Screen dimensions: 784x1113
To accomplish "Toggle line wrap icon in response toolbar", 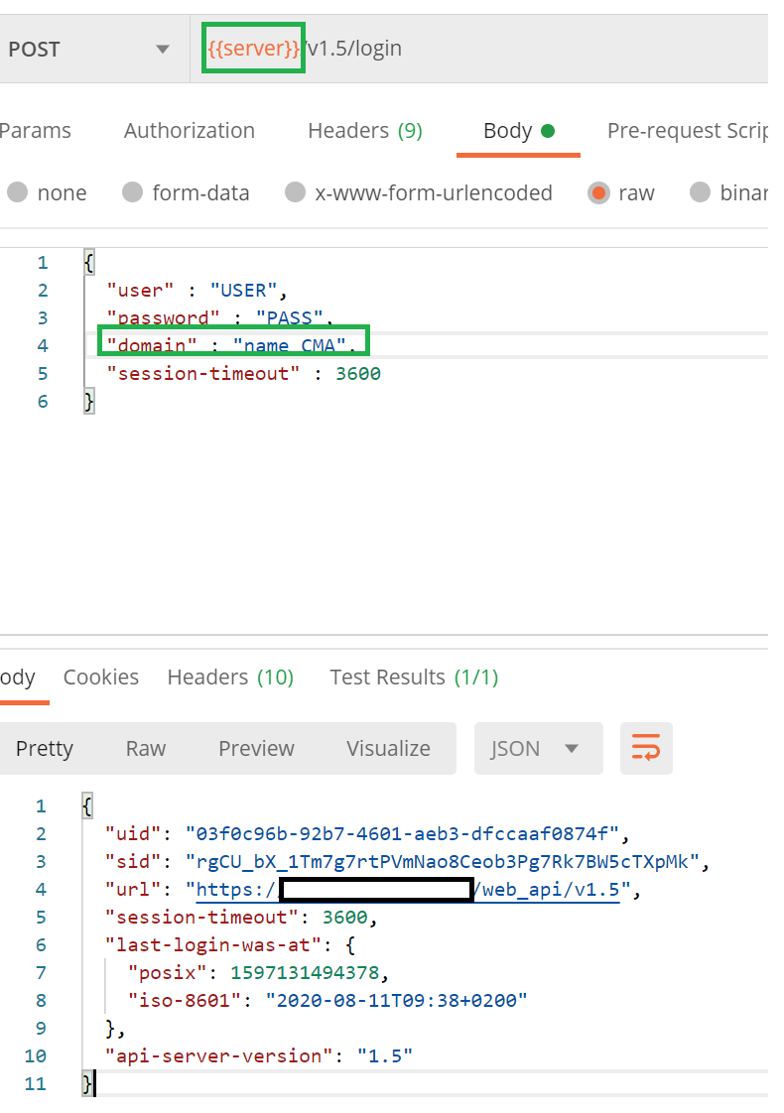I will (x=646, y=748).
